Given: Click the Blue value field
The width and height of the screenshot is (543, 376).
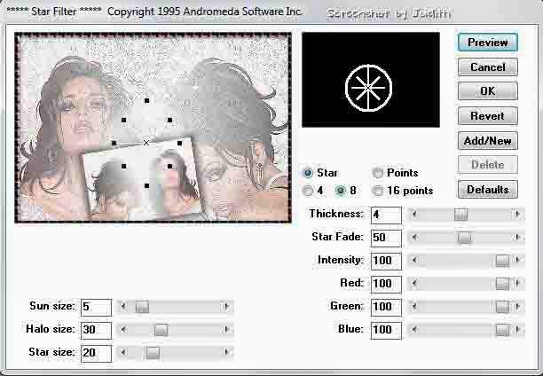Looking at the screenshot, I should click(x=386, y=330).
